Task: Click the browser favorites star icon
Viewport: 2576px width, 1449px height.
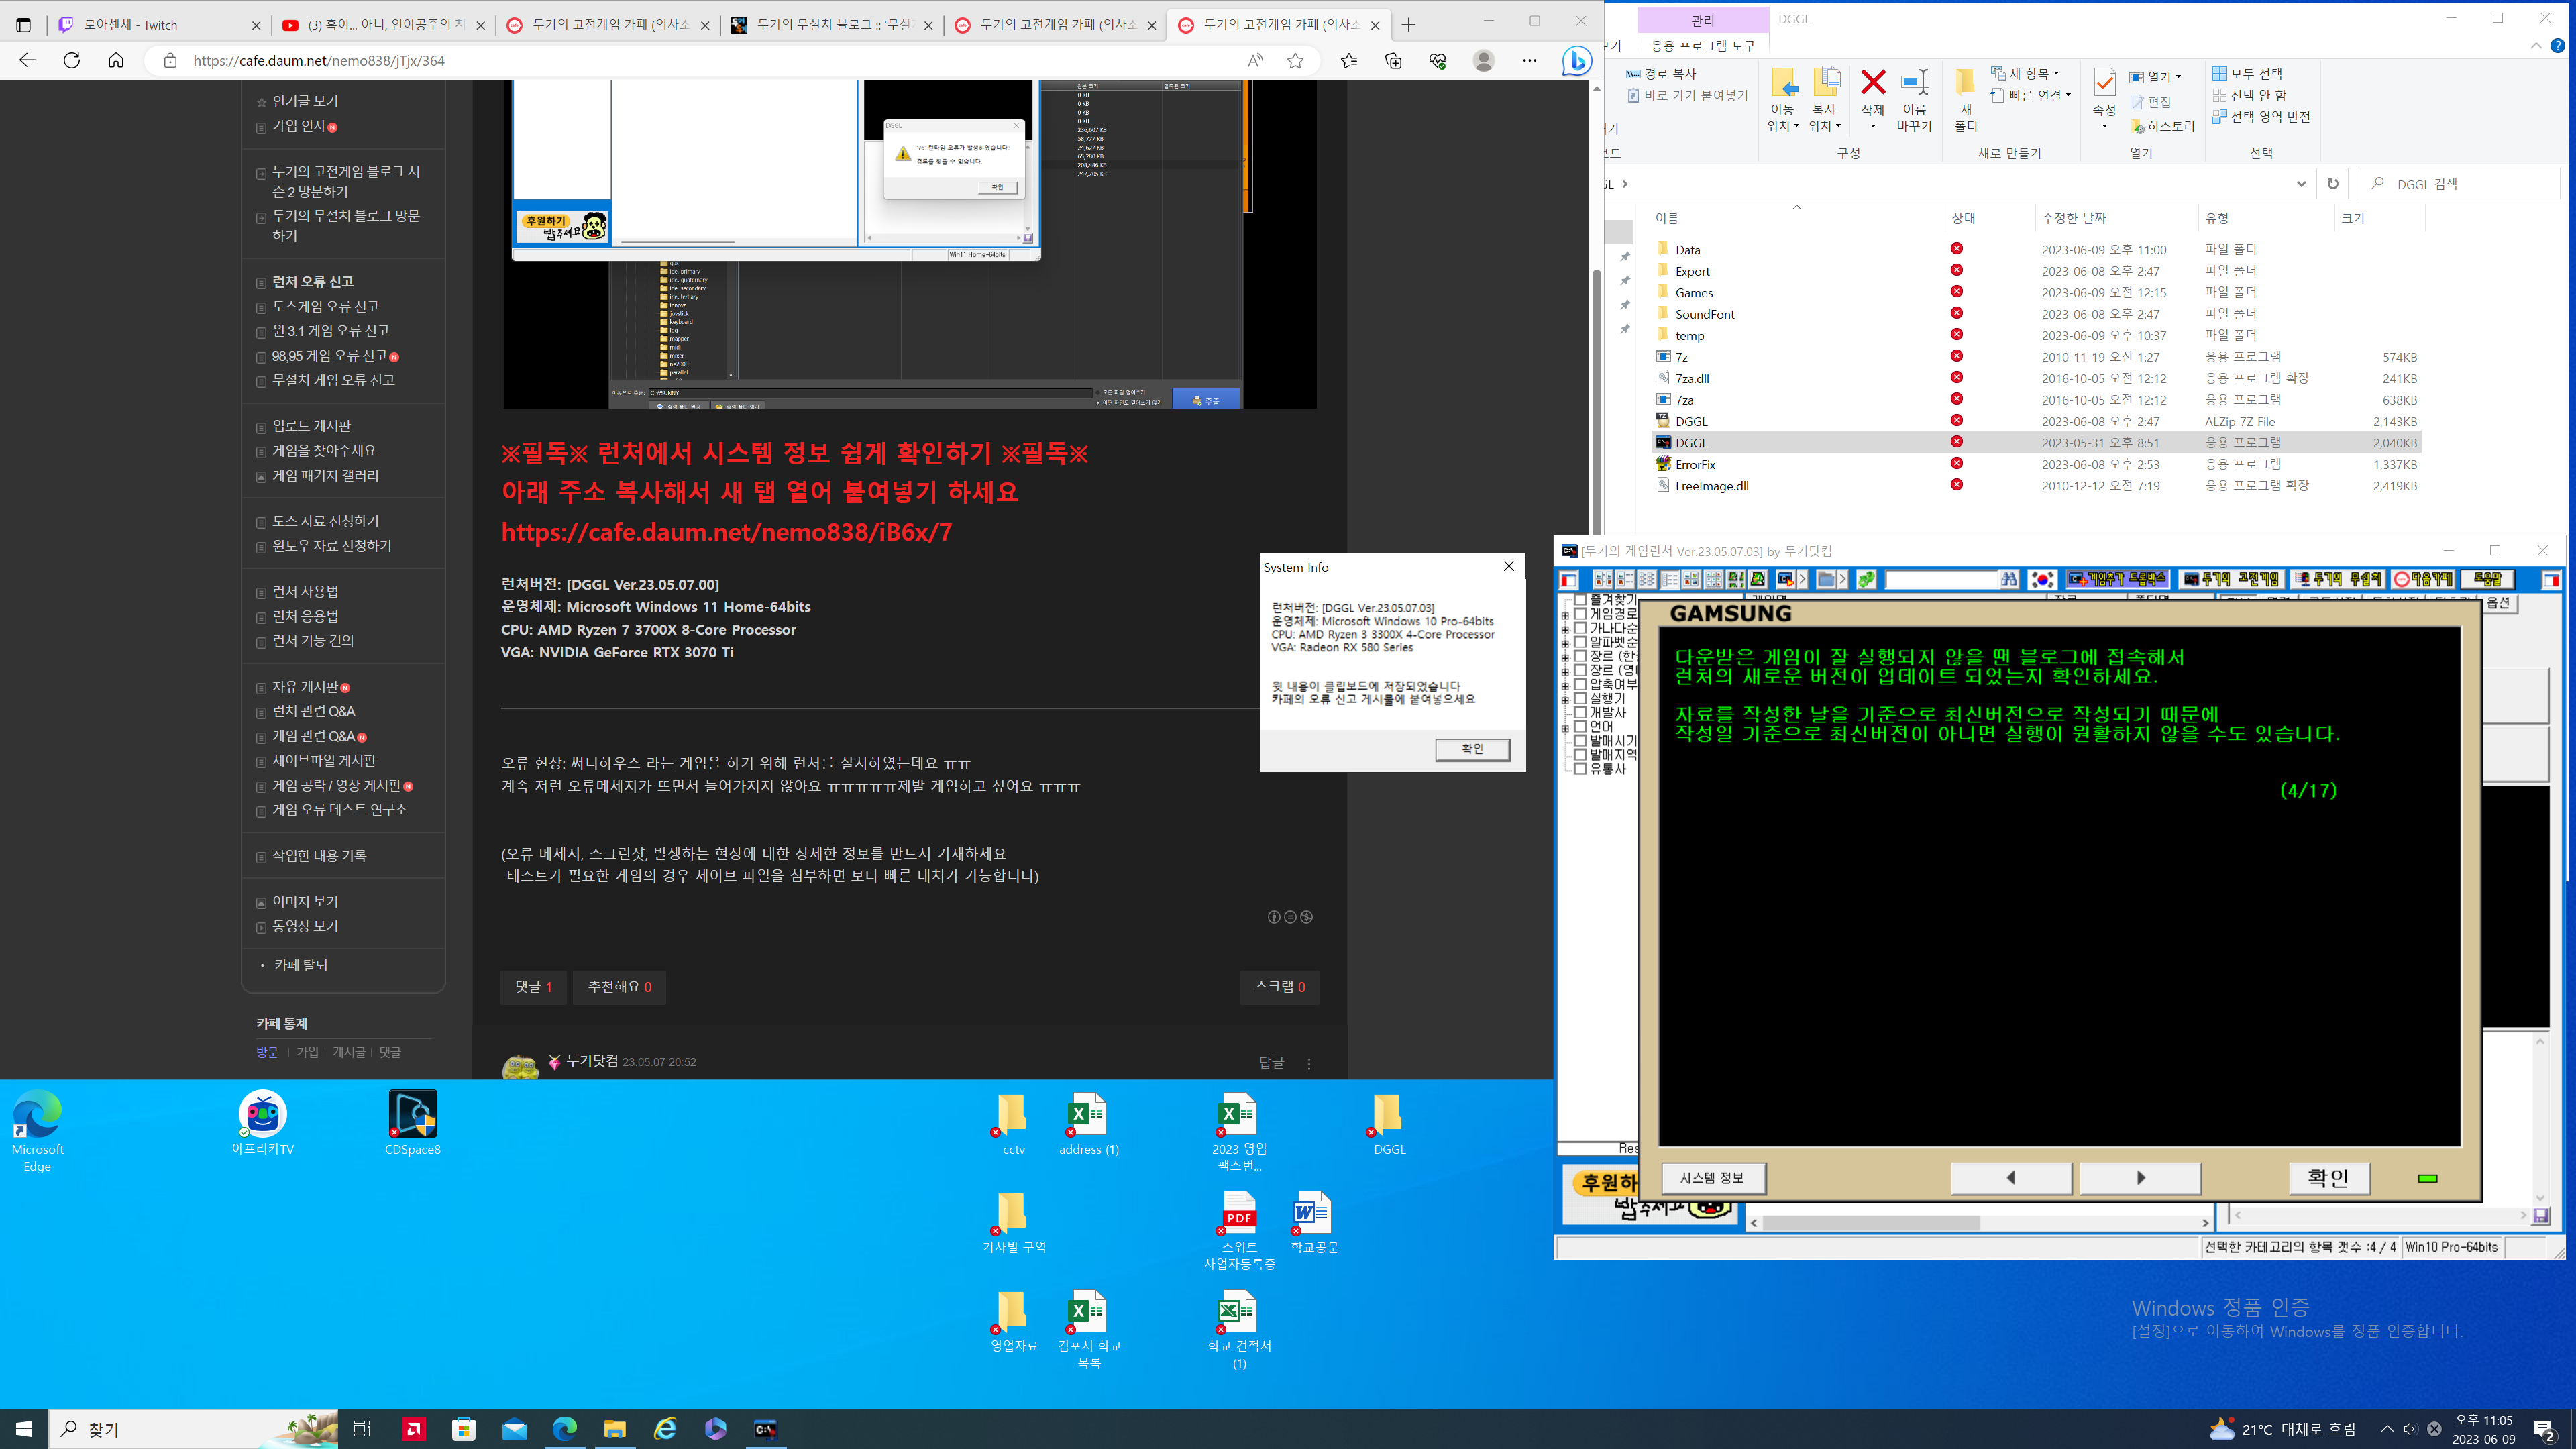Action: pos(1295,61)
